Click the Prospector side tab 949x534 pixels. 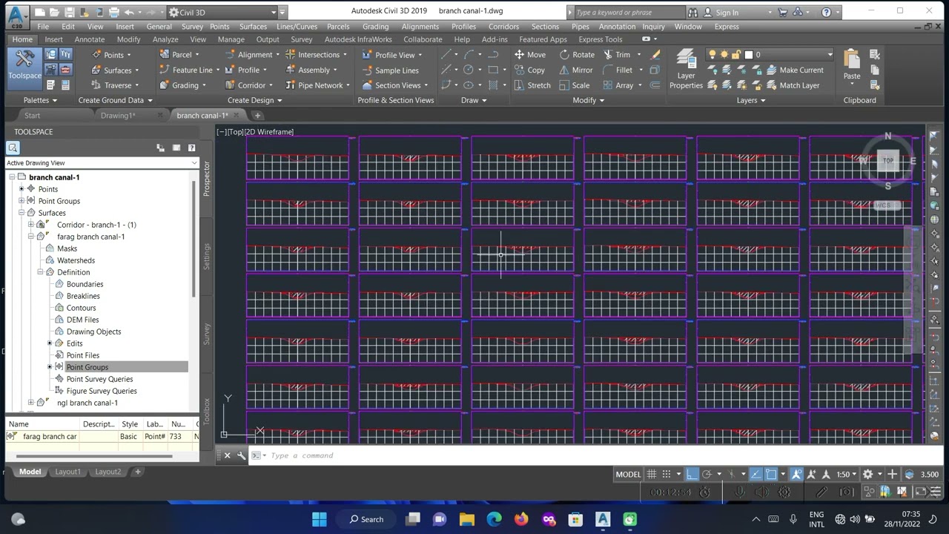(x=207, y=178)
